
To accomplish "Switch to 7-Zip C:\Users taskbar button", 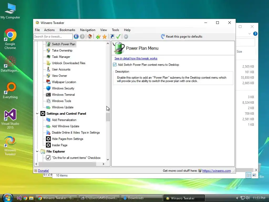I will coord(99,198).
